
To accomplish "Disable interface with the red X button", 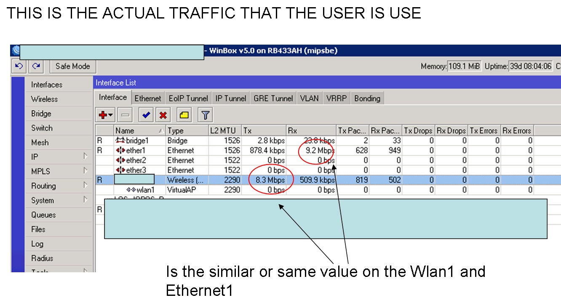I will [163, 114].
